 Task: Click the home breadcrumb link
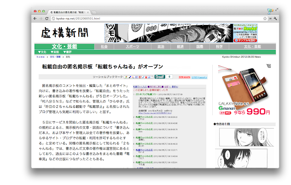(x=40, y=57)
